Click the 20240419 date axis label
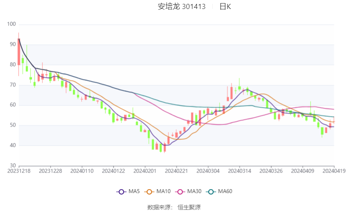 click(334, 171)
